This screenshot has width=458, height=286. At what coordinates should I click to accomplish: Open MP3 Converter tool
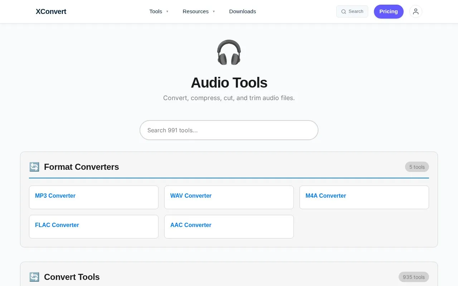[94, 197]
